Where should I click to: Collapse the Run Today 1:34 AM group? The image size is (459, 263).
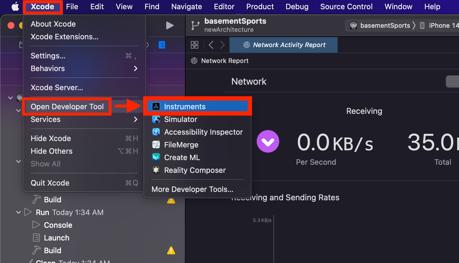pos(18,212)
